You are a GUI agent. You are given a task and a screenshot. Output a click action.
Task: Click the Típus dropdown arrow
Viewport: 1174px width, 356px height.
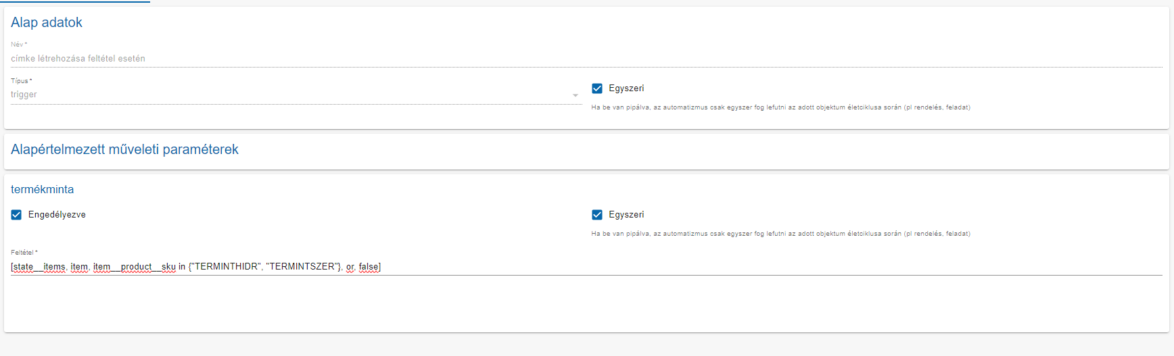point(576,95)
